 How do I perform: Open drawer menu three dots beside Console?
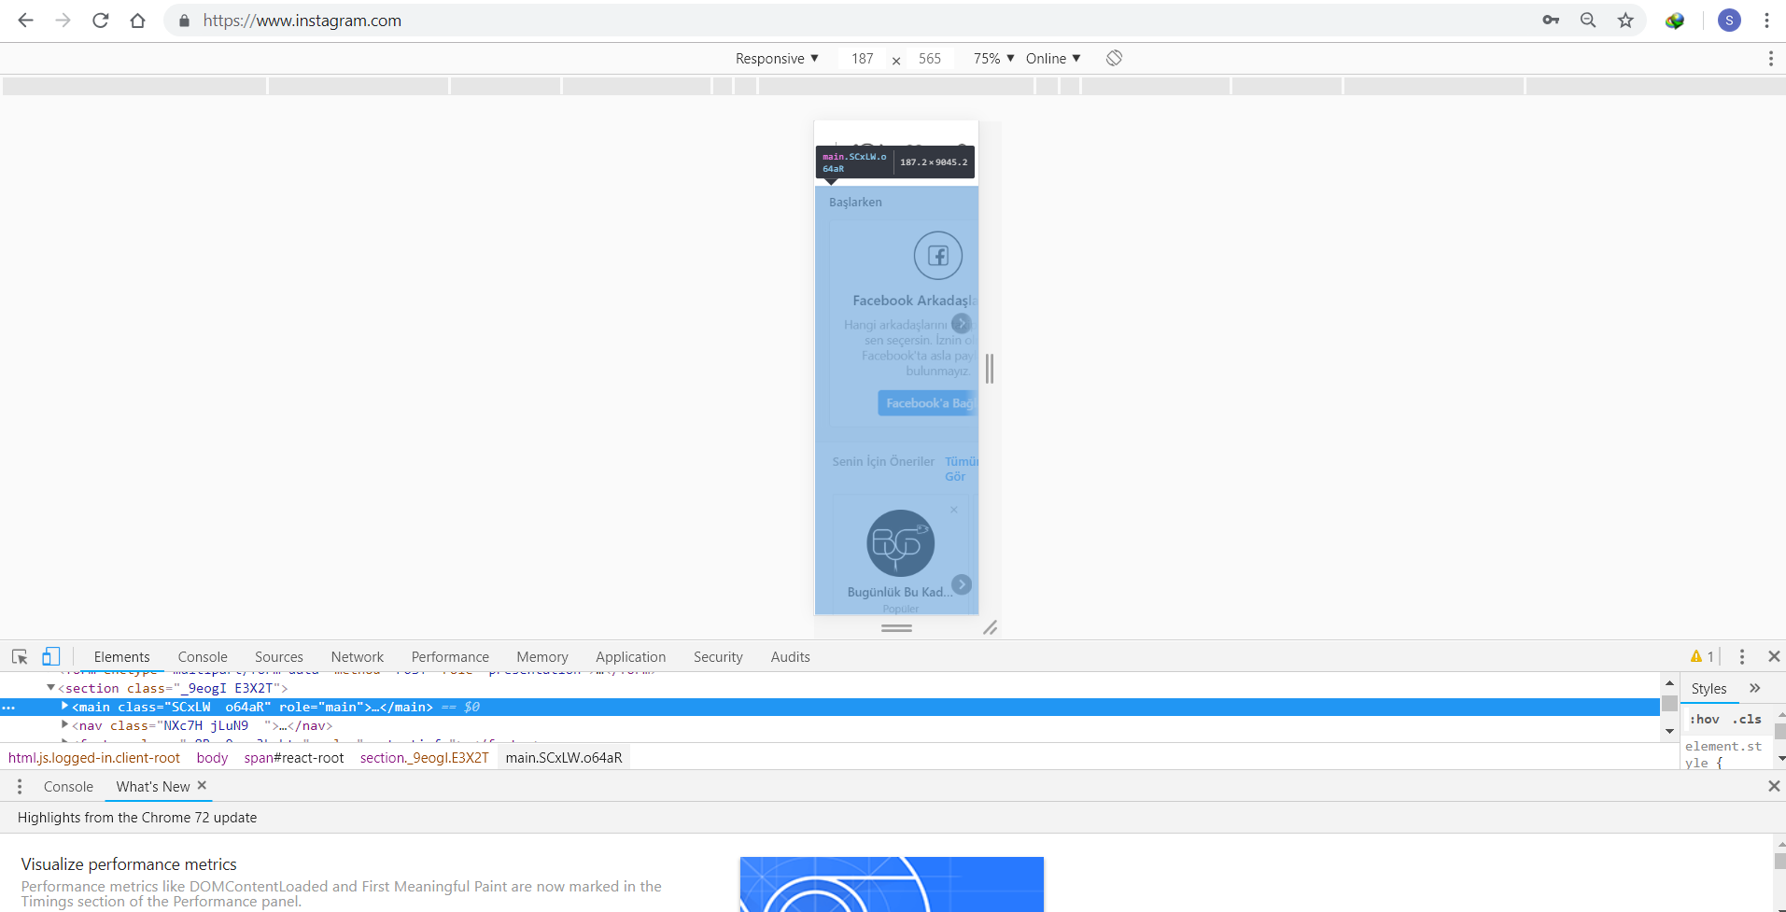click(x=20, y=787)
